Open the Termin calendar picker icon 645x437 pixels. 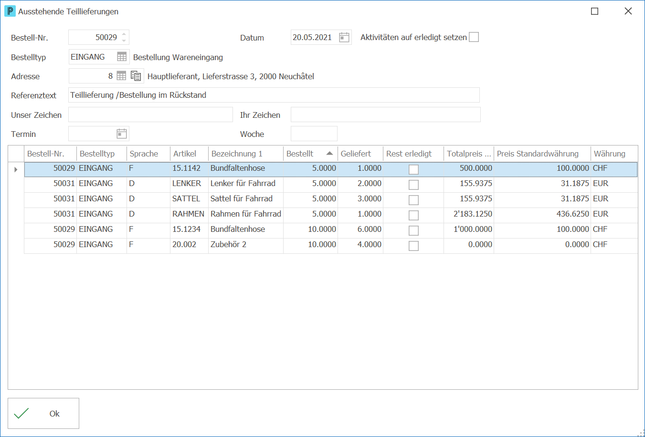point(122,134)
